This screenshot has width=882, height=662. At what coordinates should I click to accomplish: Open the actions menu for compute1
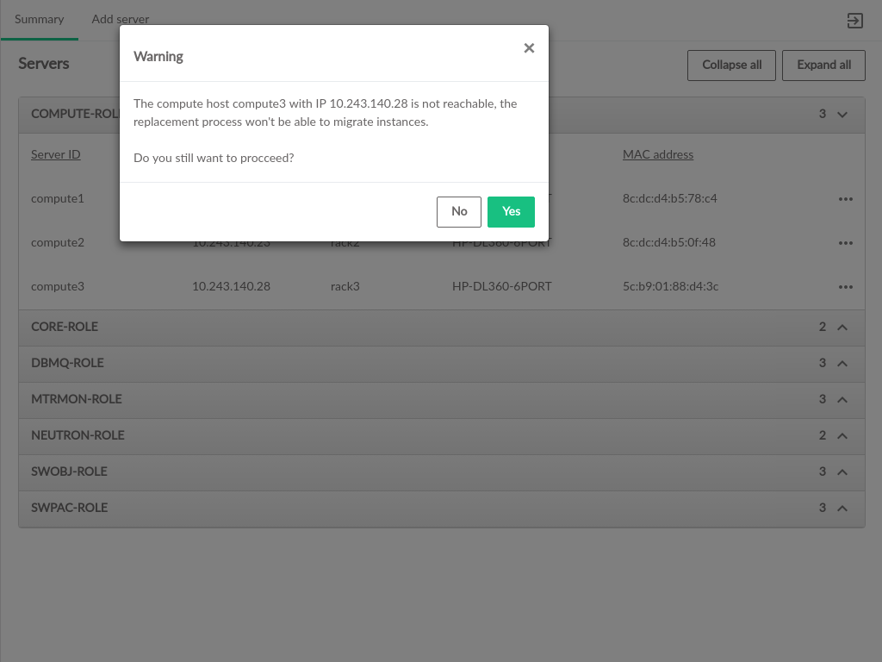[x=845, y=199]
